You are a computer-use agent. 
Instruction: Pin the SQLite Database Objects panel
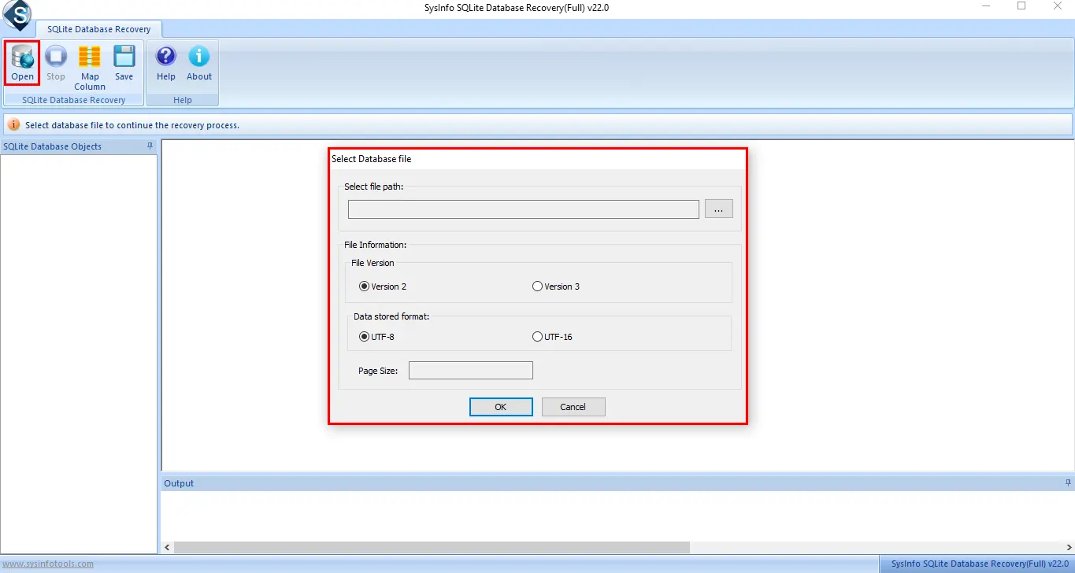(150, 146)
